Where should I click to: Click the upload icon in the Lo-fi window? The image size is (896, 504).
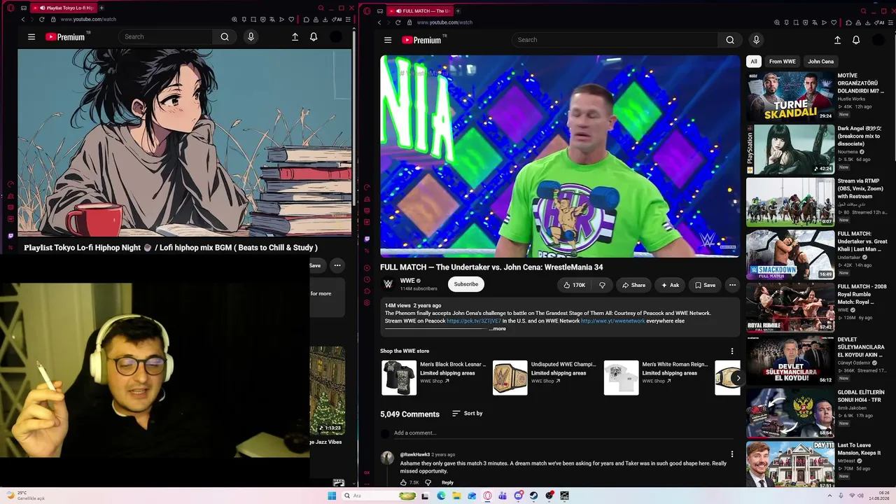pyautogui.click(x=295, y=37)
